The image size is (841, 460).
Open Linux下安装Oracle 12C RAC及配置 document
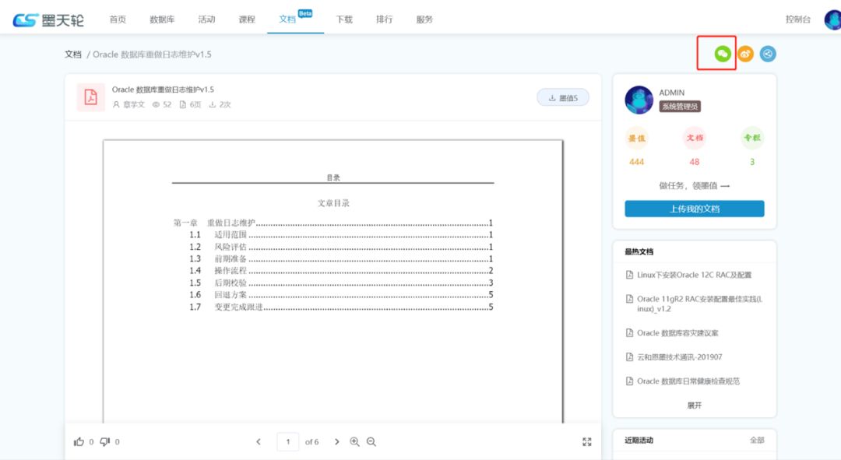(x=694, y=275)
